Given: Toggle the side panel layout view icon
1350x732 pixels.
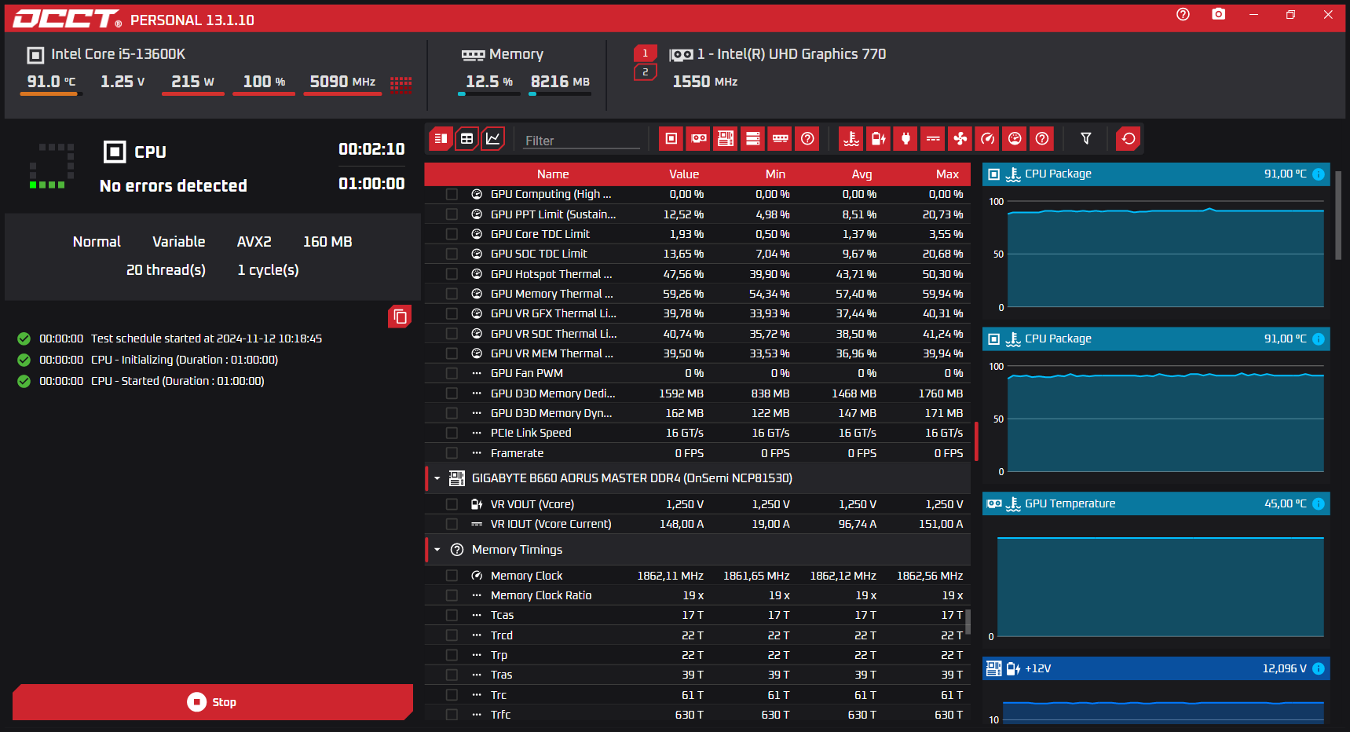Looking at the screenshot, I should [x=441, y=139].
